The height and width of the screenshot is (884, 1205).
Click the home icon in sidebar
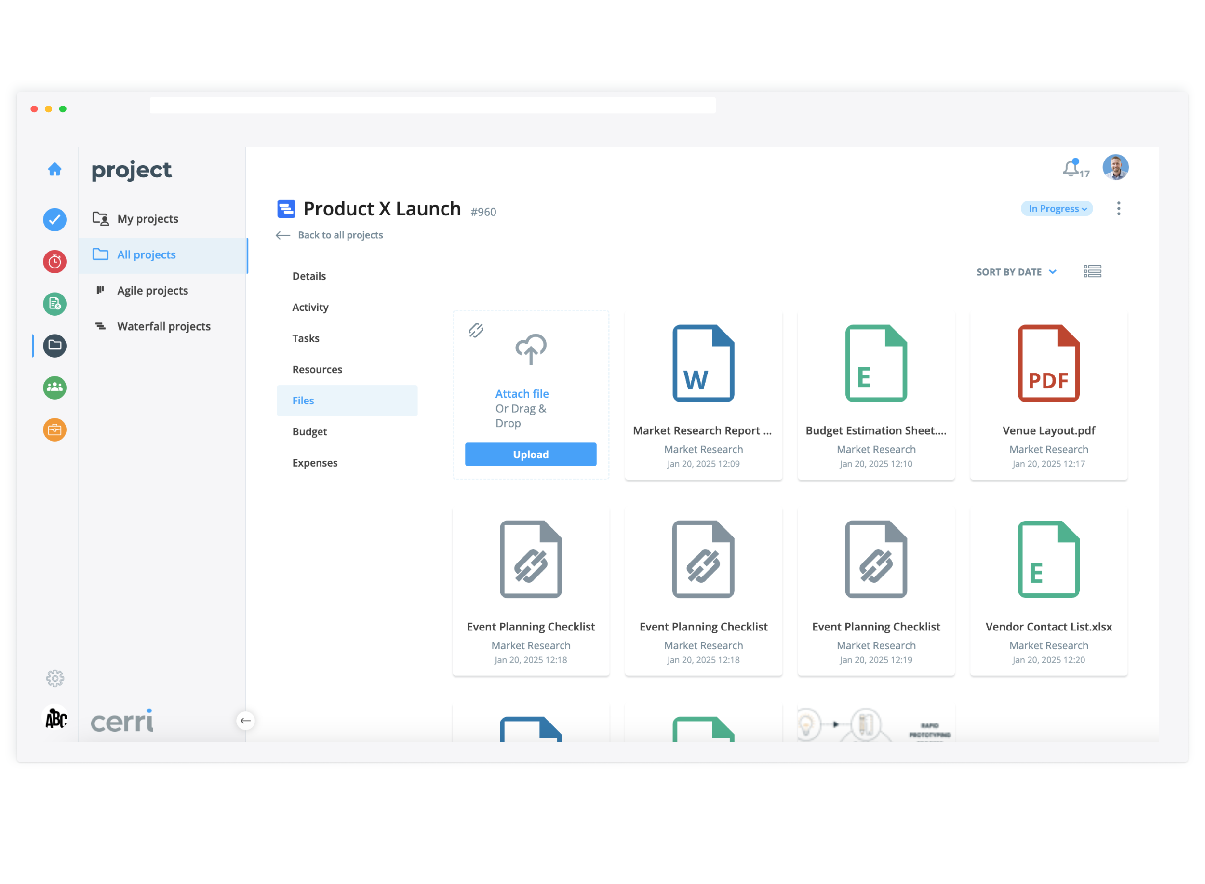tap(54, 170)
